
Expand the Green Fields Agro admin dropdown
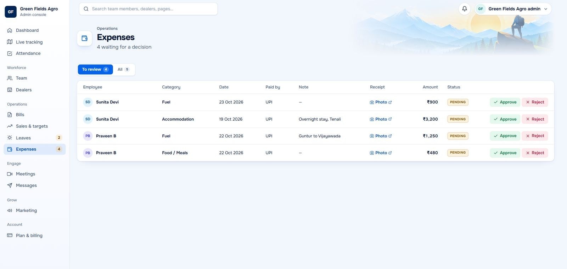point(513,9)
